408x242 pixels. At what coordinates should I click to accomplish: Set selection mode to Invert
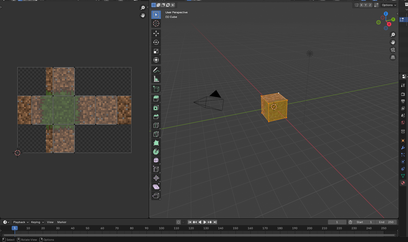(168, 5)
